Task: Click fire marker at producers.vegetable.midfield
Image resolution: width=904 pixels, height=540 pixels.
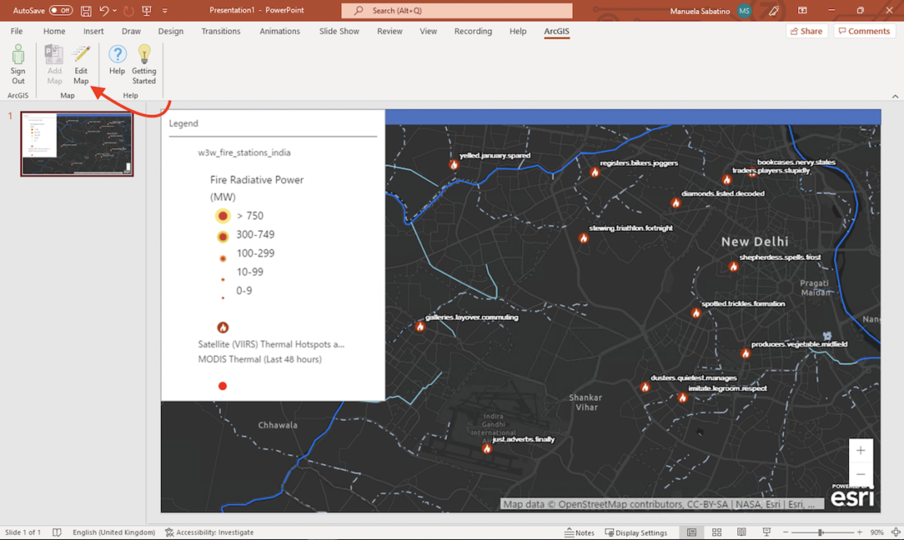Action: pyautogui.click(x=745, y=353)
